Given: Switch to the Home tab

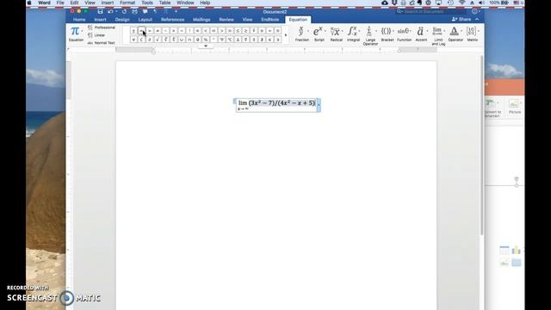Looking at the screenshot, I should 79,20.
